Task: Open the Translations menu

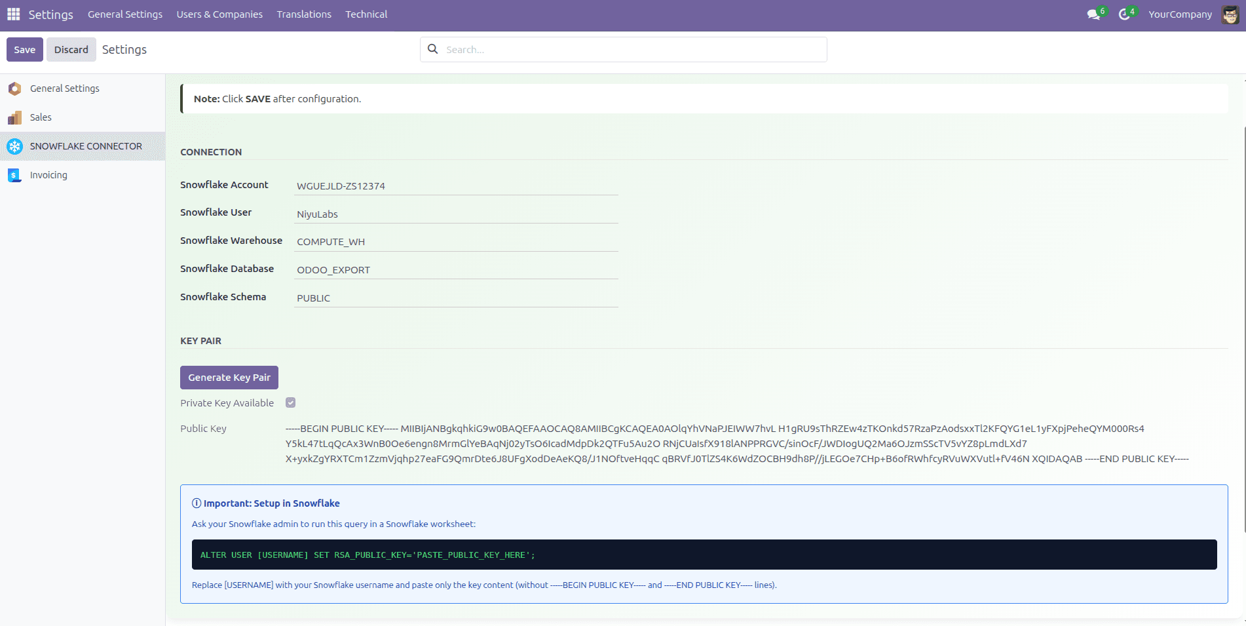Action: click(304, 14)
